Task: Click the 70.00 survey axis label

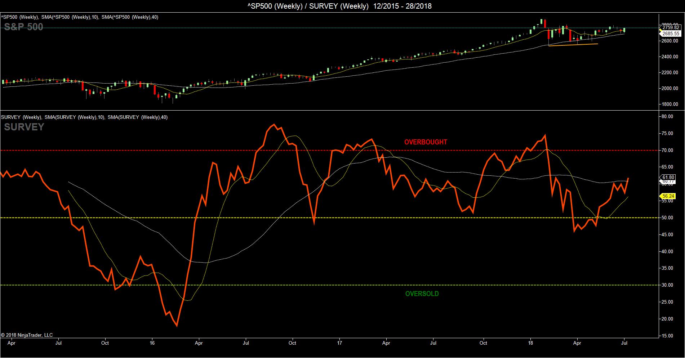Action: 667,150
